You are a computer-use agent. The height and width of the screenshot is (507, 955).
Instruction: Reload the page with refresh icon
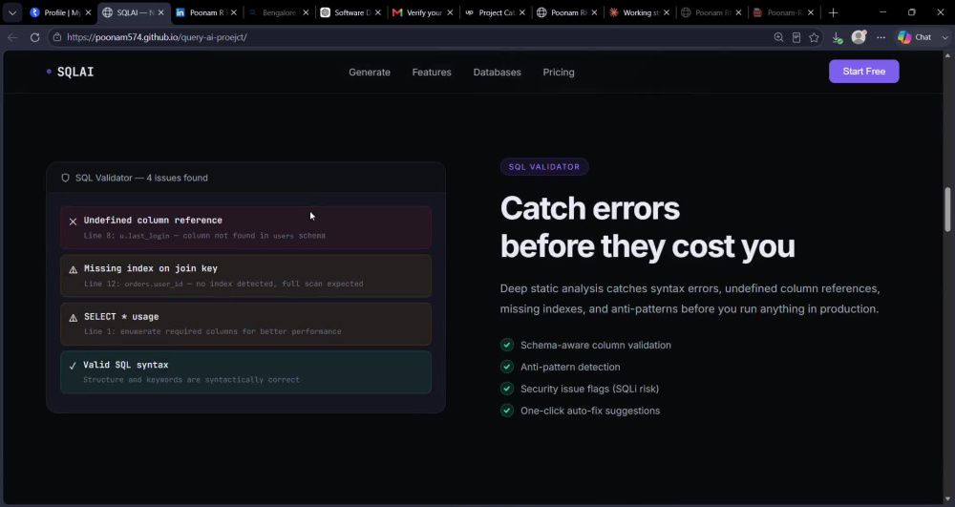[x=34, y=37]
